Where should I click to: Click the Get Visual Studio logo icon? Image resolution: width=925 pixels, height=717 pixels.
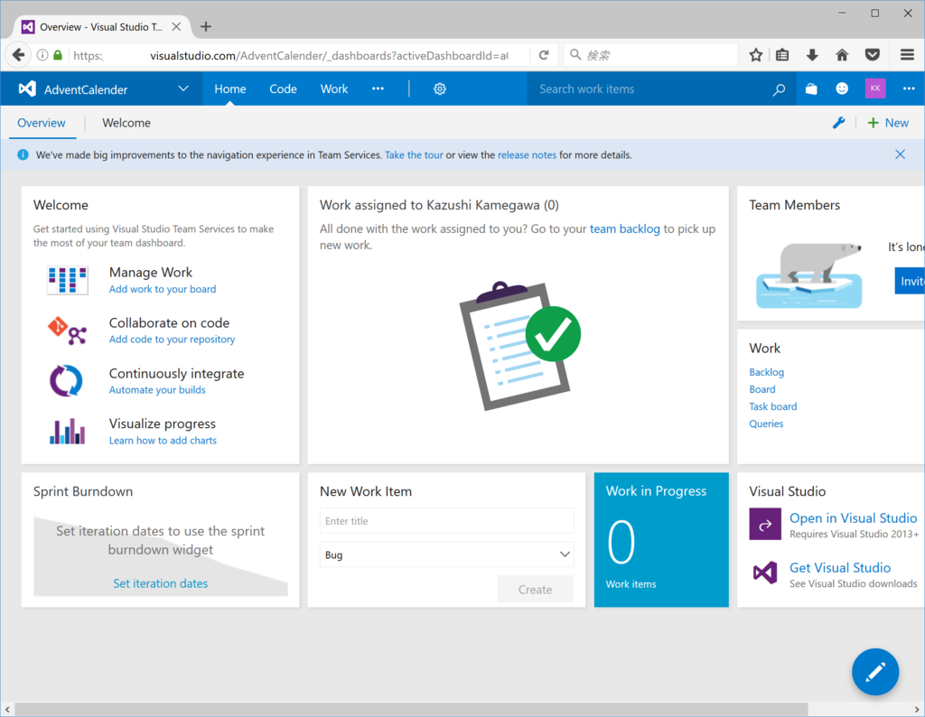pos(765,573)
